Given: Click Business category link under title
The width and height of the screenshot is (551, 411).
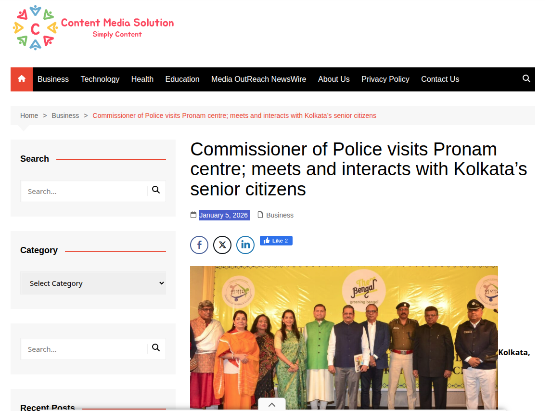Looking at the screenshot, I should 280,215.
